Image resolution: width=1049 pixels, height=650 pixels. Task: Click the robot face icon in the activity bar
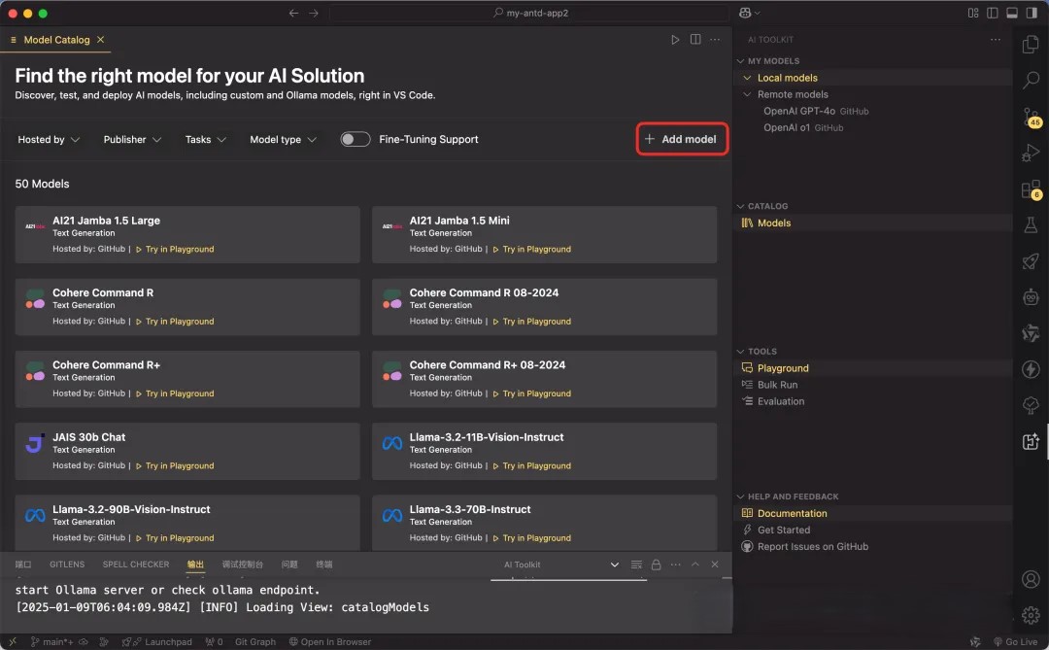tap(1031, 296)
